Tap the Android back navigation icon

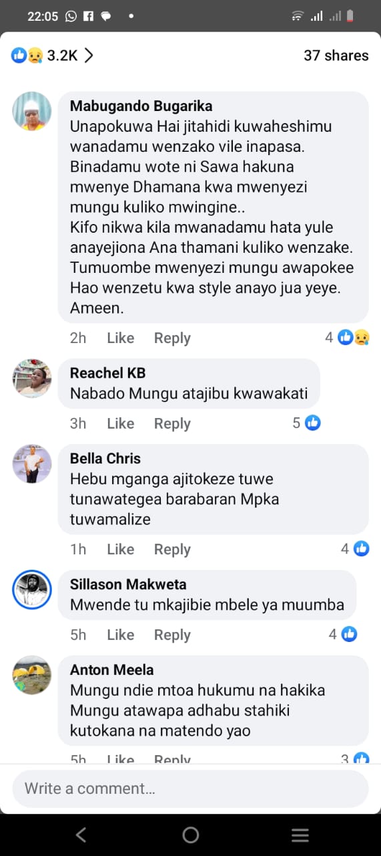coord(81,835)
